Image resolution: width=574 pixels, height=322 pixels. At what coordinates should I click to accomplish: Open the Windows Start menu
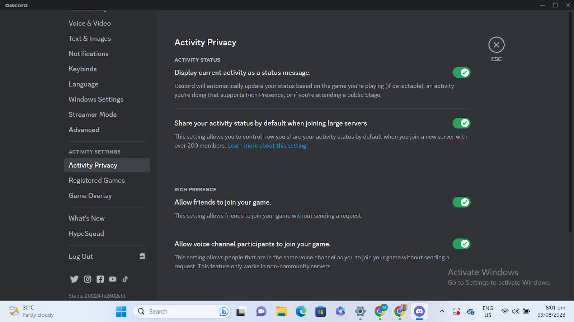(x=121, y=311)
